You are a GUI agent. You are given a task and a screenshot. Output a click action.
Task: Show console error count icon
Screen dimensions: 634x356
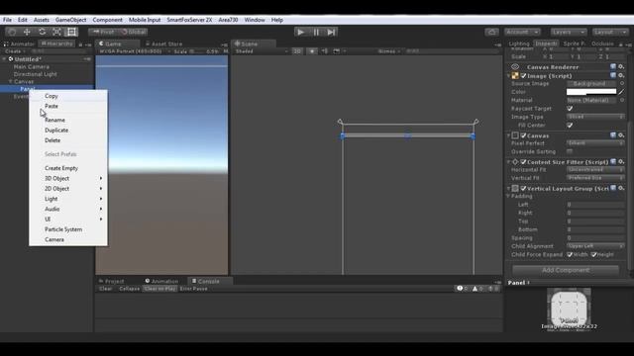coord(493,289)
